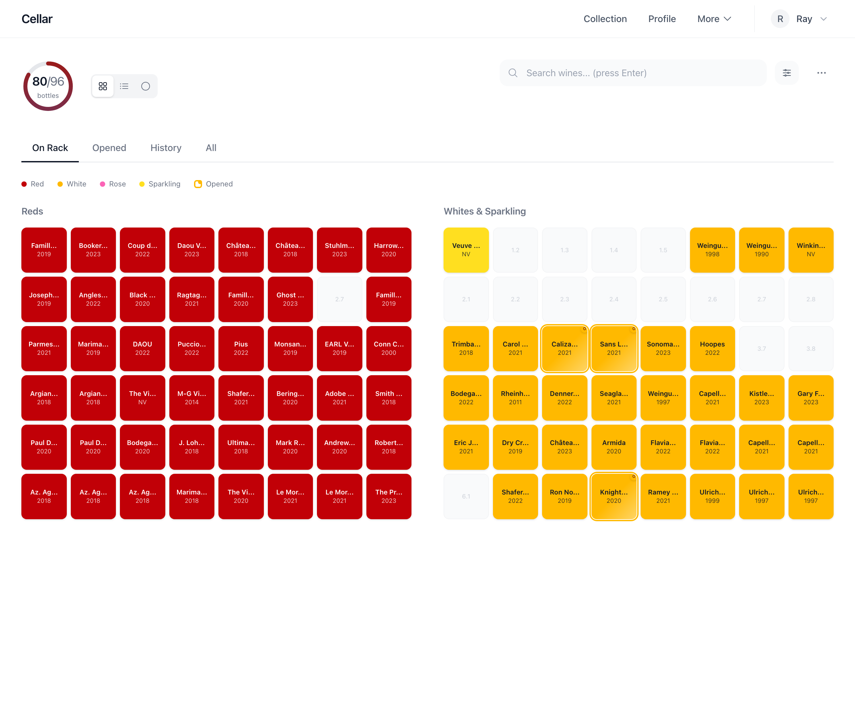The image size is (855, 715).
Task: Open the three-dot more options menu
Action: [x=821, y=73]
